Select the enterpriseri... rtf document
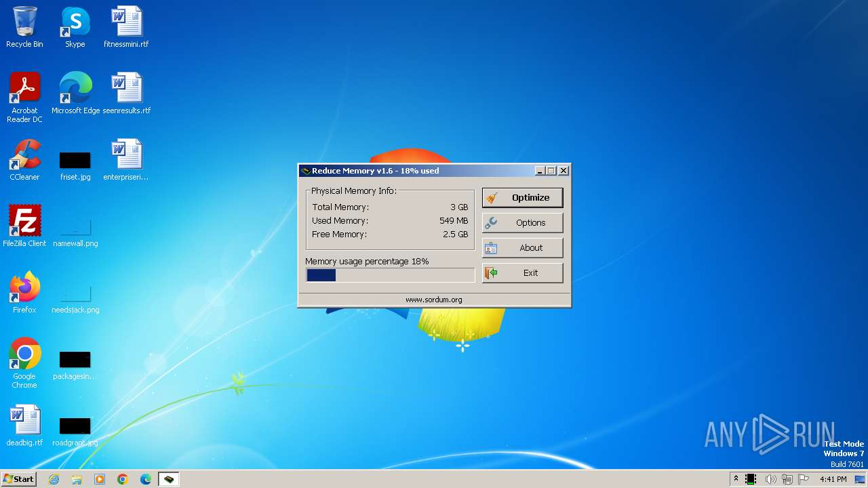This screenshot has width=868, height=488. [126, 161]
